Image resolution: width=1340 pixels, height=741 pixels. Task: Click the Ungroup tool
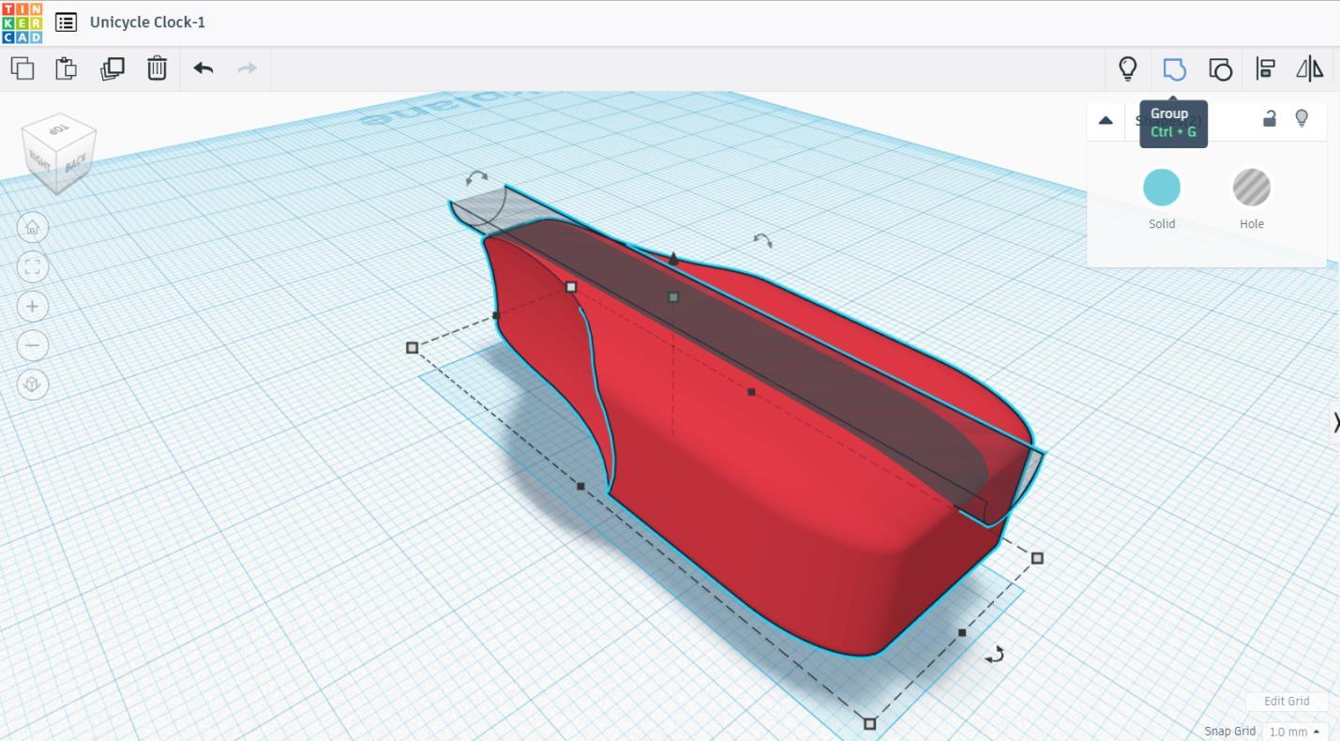(1220, 68)
